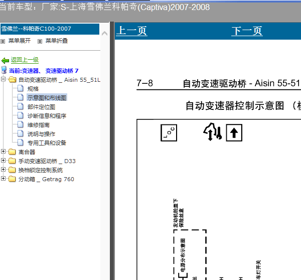Expand the 分动箱 _ Getrag 760 node
The height and width of the screenshot is (280, 301).
tap(3, 179)
